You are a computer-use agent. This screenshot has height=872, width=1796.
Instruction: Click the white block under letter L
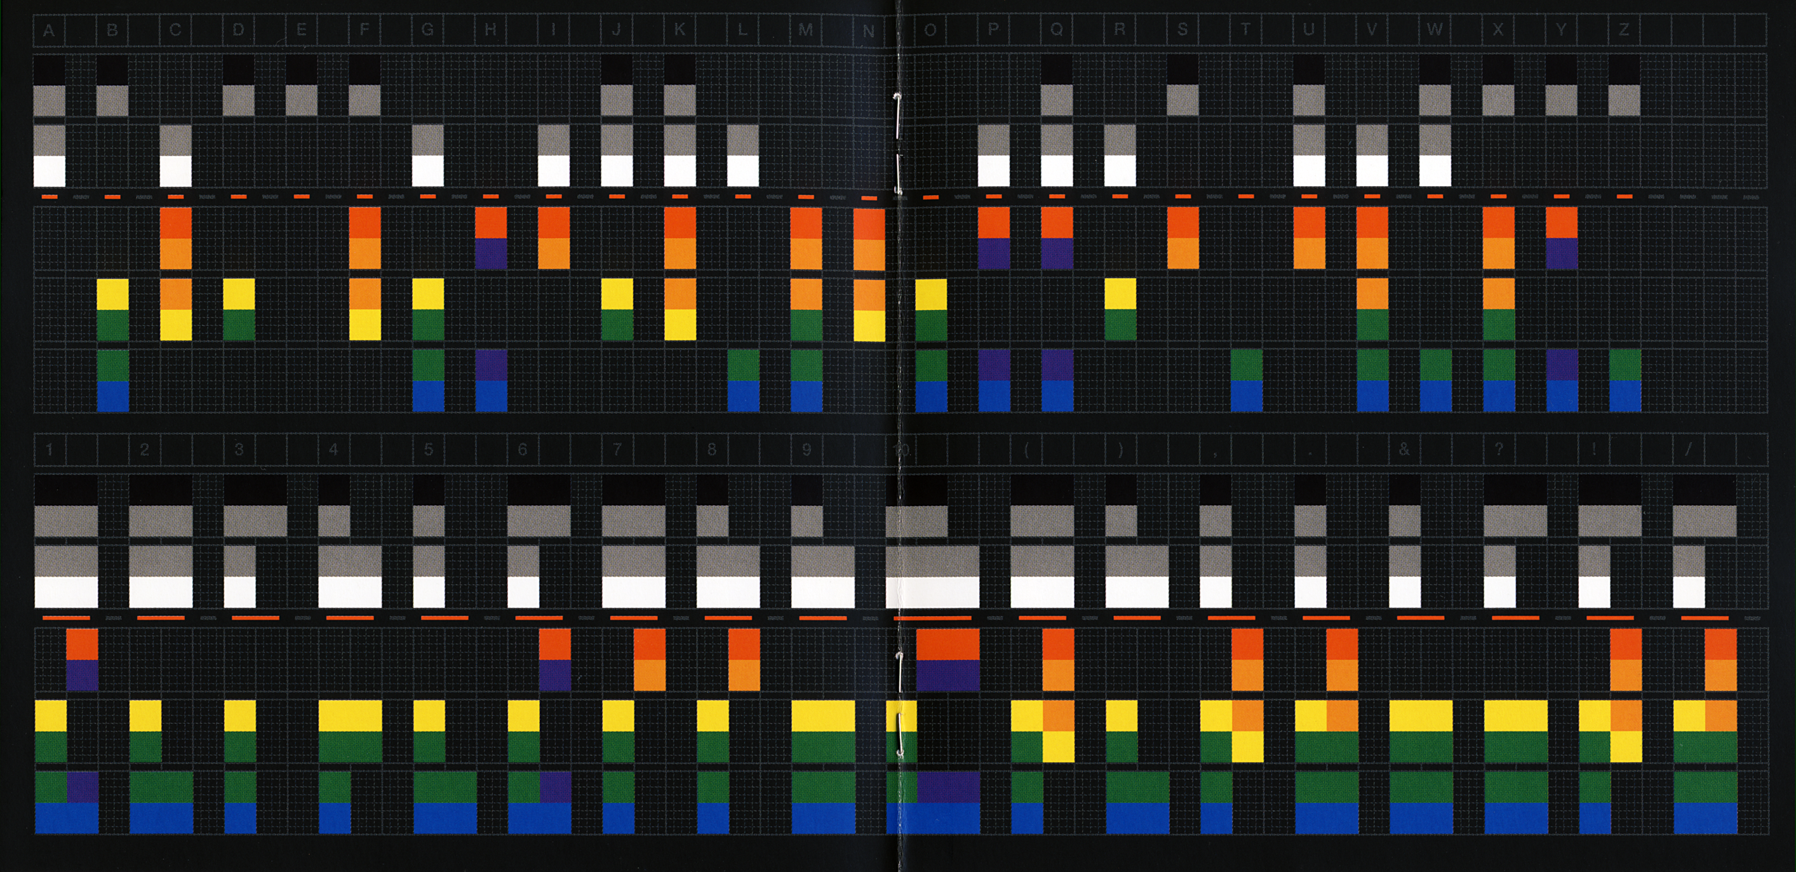(742, 171)
